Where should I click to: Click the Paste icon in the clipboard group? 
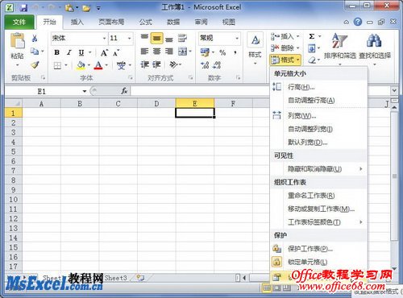18,40
